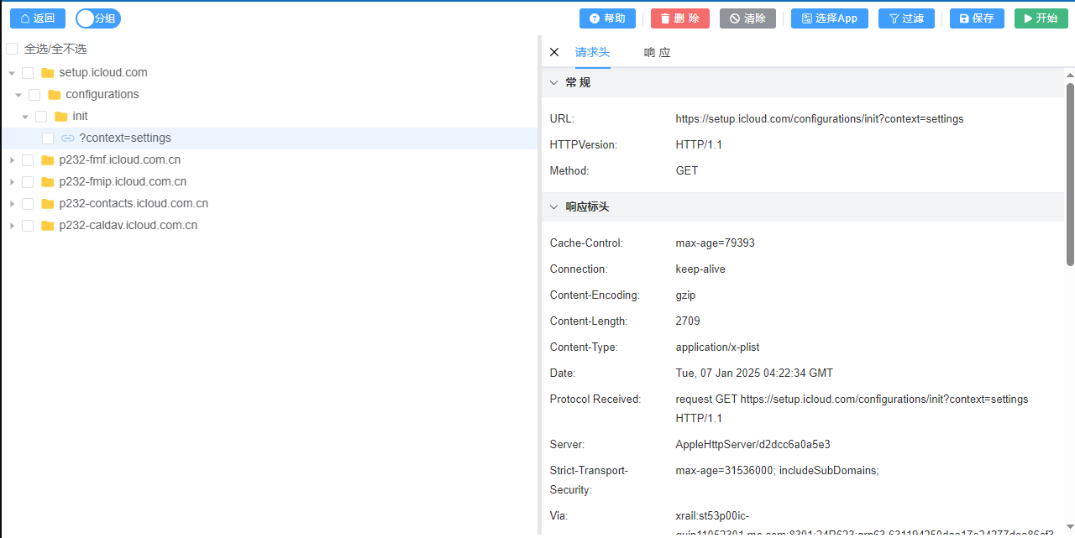This screenshot has height=538, width=1075.
Task: Click the AppleHttpServer/d2dcc6a0a5e3 Server value
Action: pyautogui.click(x=752, y=445)
